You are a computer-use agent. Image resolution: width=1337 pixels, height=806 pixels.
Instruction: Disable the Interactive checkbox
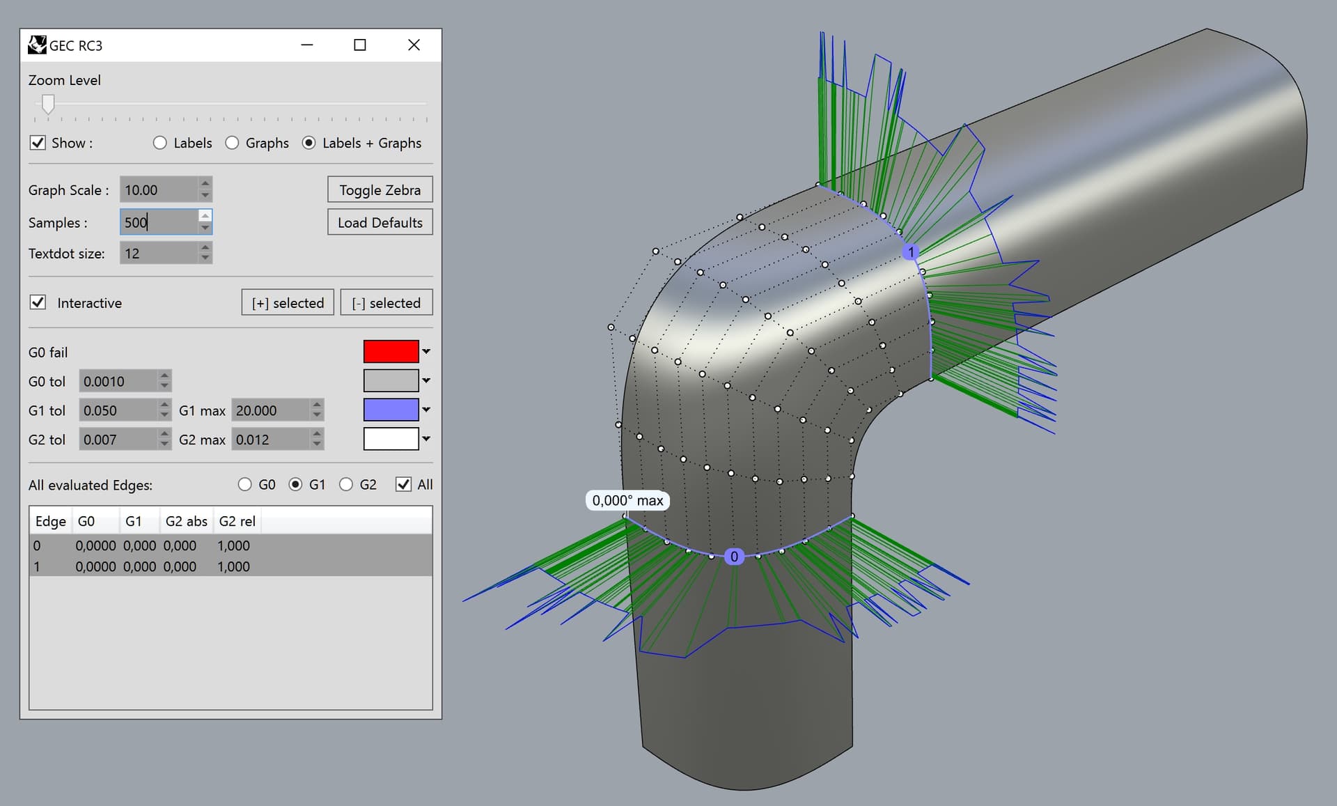point(38,302)
